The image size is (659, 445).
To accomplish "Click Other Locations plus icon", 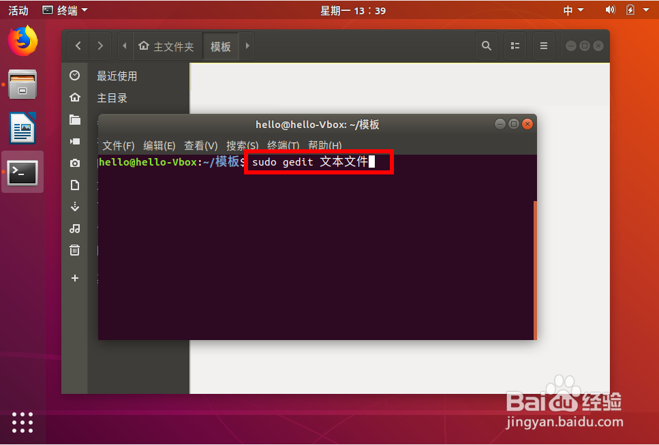I will [75, 278].
